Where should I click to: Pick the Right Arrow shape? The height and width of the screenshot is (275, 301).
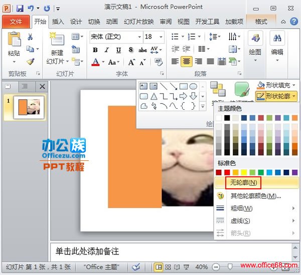coord(183,96)
